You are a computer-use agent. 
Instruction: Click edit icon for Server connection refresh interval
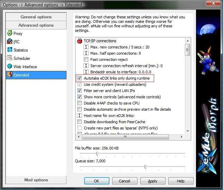pos(86,66)
